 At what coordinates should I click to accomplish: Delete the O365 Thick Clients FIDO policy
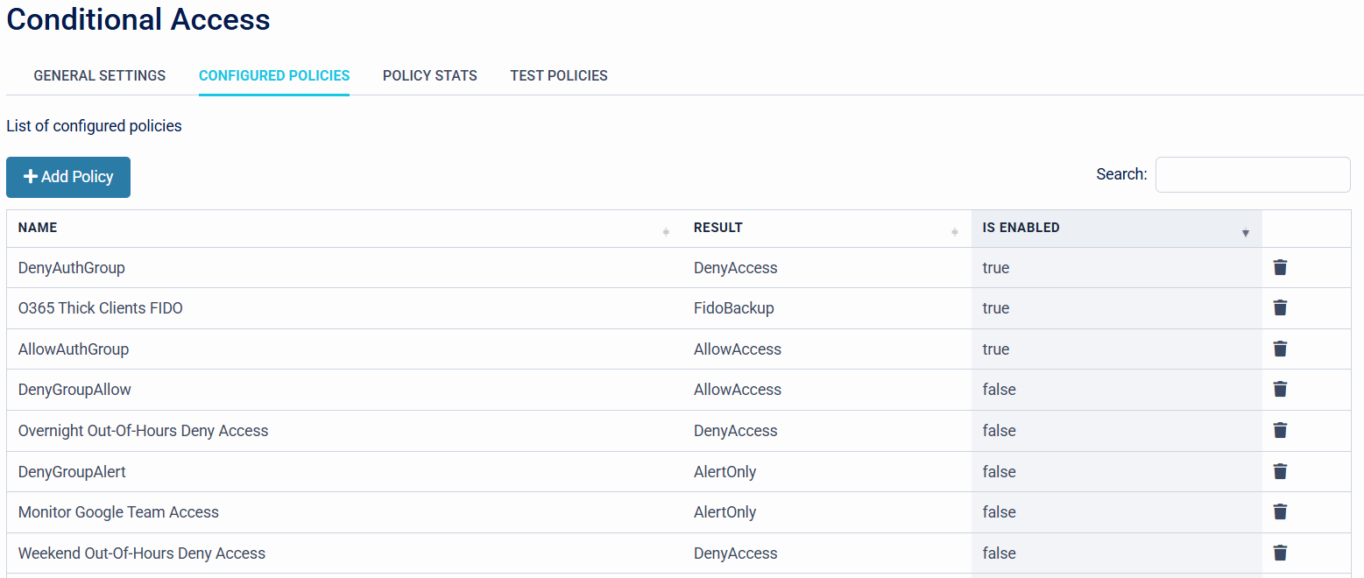pyautogui.click(x=1280, y=307)
